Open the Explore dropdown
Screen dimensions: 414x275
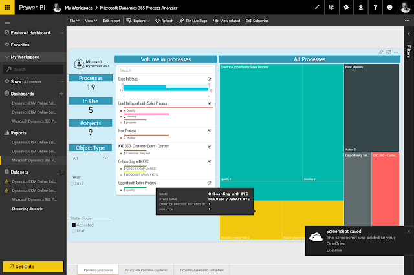pos(138,21)
